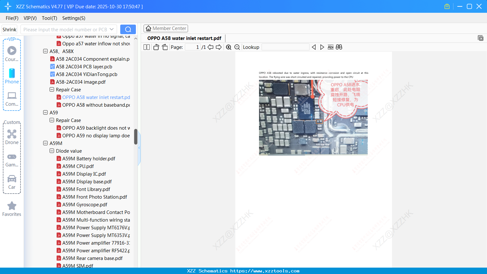Find next lookup match triangle
This screenshot has height=274, width=487.
322,47
